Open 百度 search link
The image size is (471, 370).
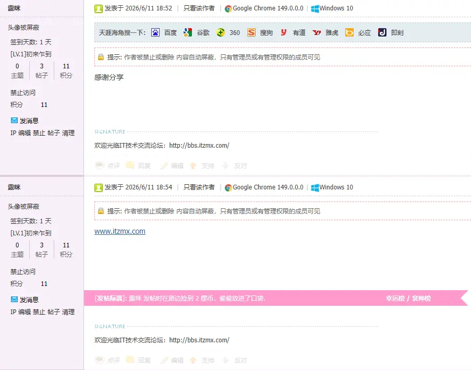tap(171, 32)
